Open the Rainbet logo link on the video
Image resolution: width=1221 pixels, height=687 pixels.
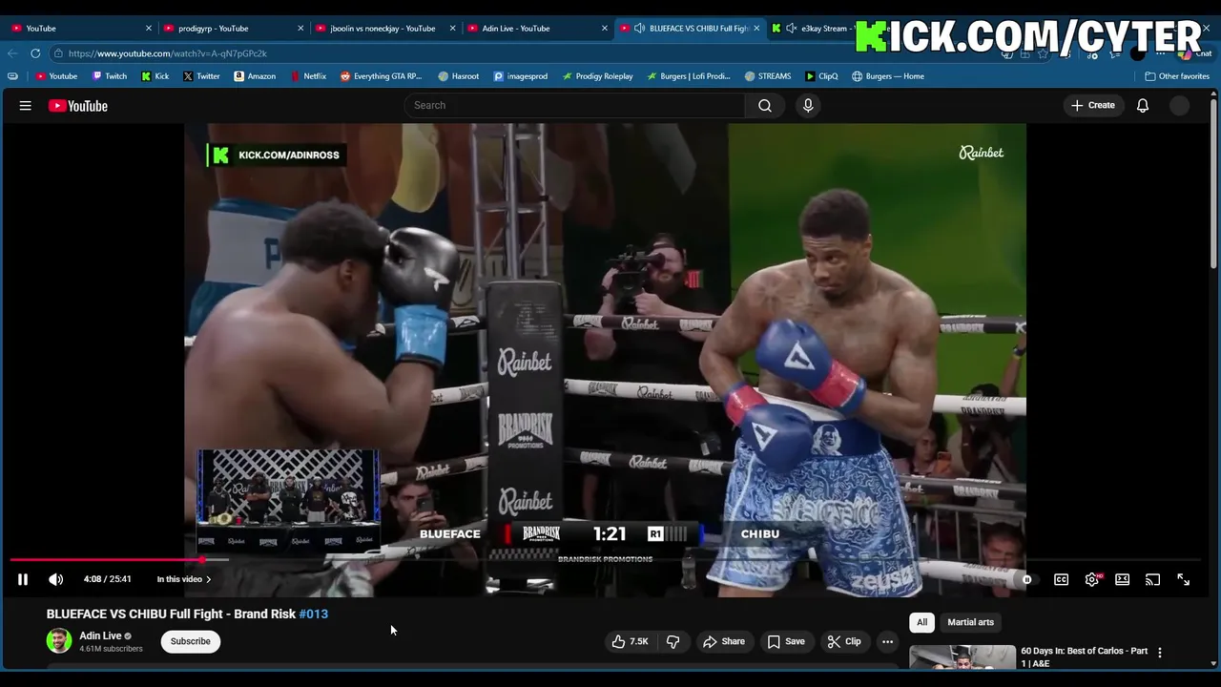pyautogui.click(x=982, y=153)
